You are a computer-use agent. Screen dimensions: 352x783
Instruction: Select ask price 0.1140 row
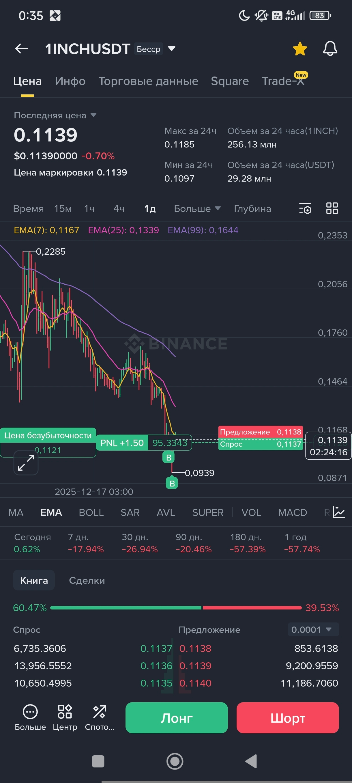point(259,683)
